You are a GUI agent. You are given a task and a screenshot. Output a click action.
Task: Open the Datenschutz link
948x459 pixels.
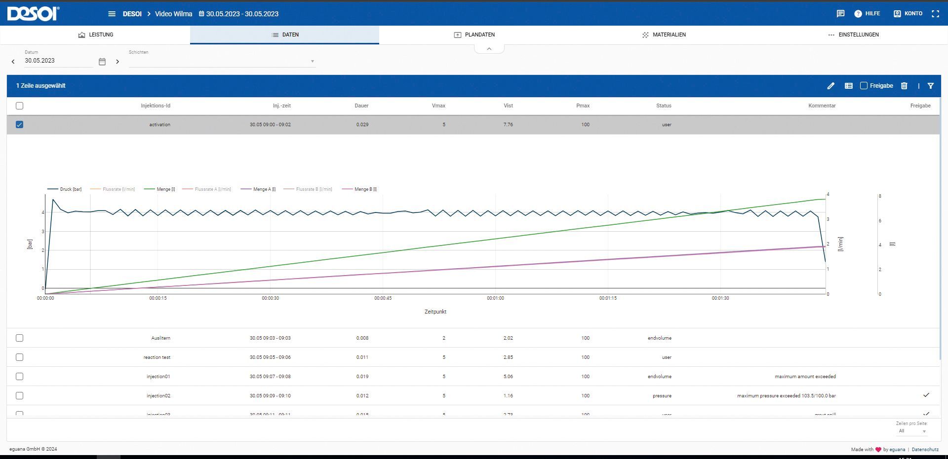point(925,449)
